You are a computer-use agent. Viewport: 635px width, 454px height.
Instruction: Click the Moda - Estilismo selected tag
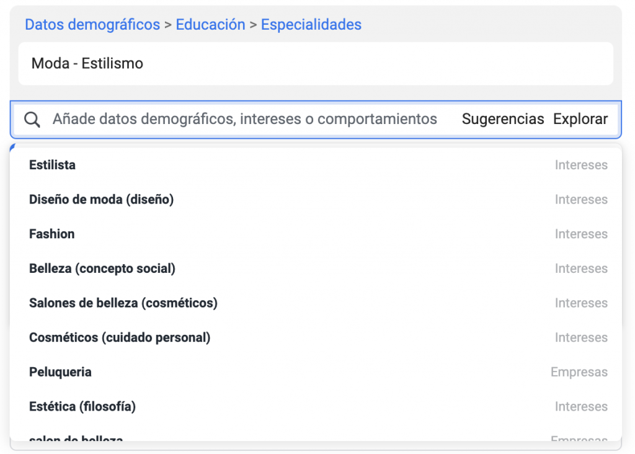[86, 63]
